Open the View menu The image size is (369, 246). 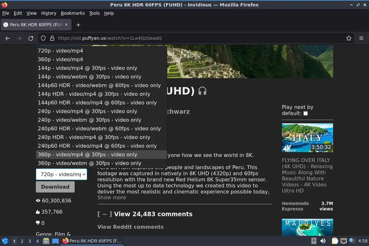[x=31, y=13]
